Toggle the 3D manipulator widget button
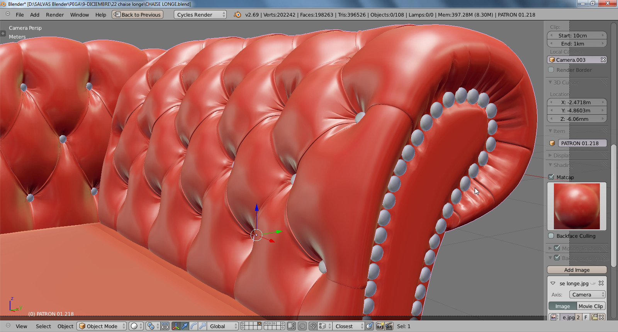 point(176,326)
